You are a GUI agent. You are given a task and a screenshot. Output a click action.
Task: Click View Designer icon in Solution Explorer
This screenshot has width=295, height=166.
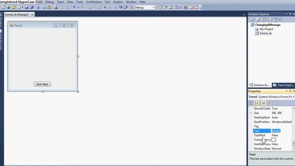pyautogui.click(x=275, y=19)
